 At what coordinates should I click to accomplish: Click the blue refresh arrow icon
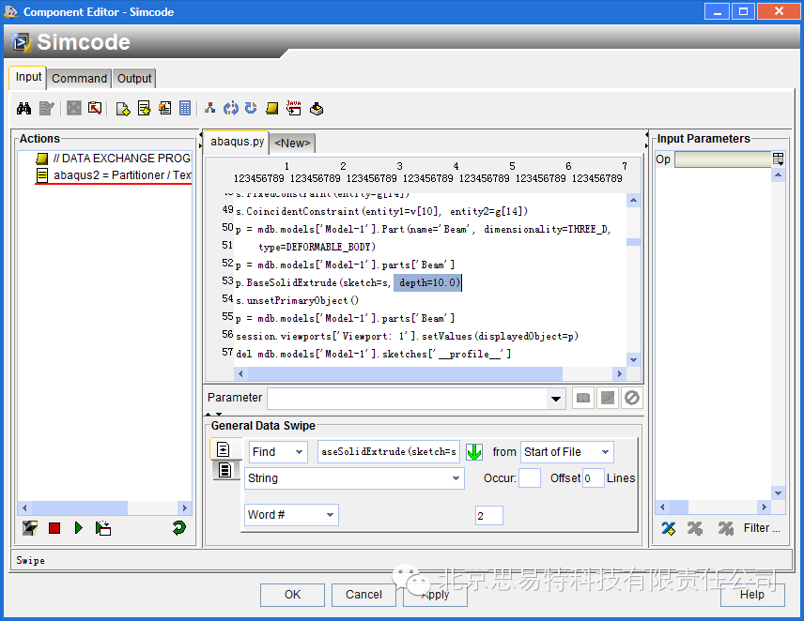pos(251,108)
